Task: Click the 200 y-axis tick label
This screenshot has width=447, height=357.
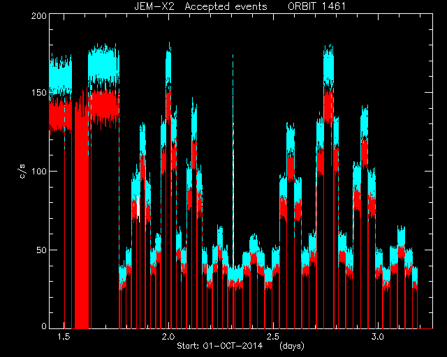Action: point(39,16)
